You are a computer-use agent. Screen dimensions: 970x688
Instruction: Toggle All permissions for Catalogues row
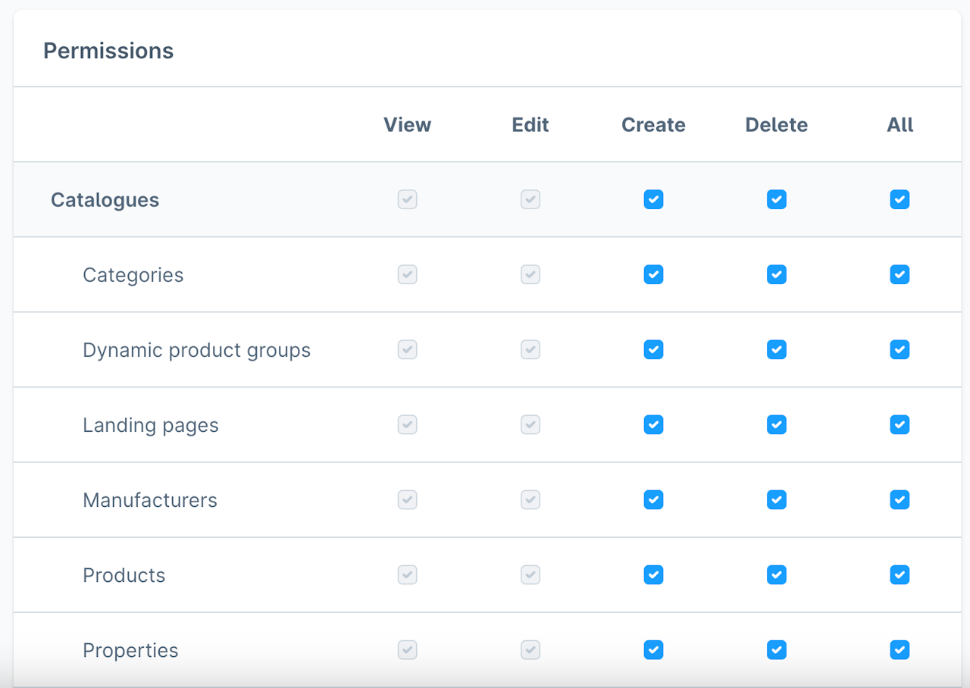point(900,199)
